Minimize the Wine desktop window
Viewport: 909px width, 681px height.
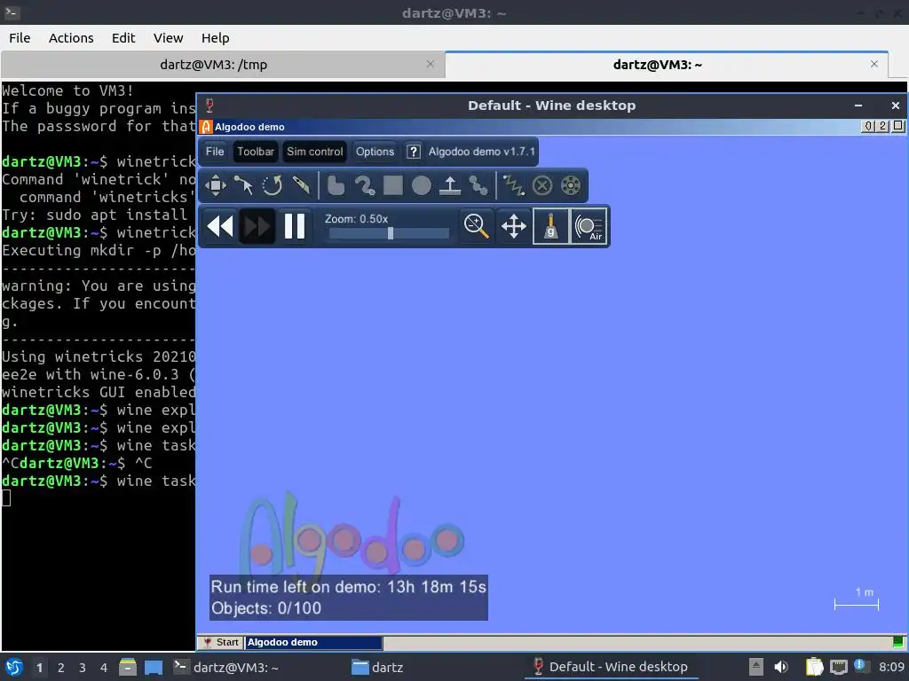[x=858, y=106]
